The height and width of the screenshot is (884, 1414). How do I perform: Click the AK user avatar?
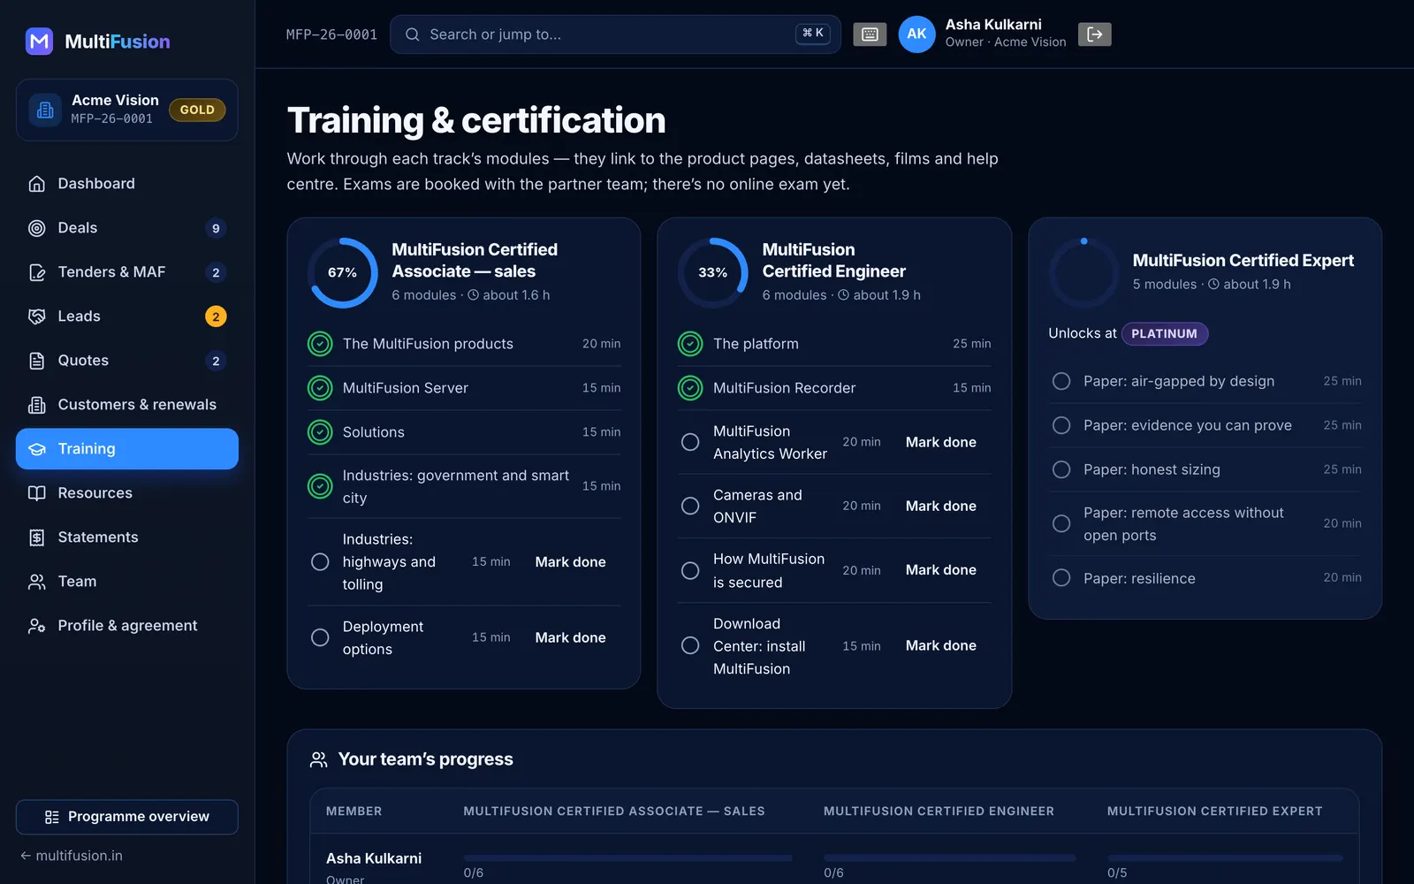(916, 34)
